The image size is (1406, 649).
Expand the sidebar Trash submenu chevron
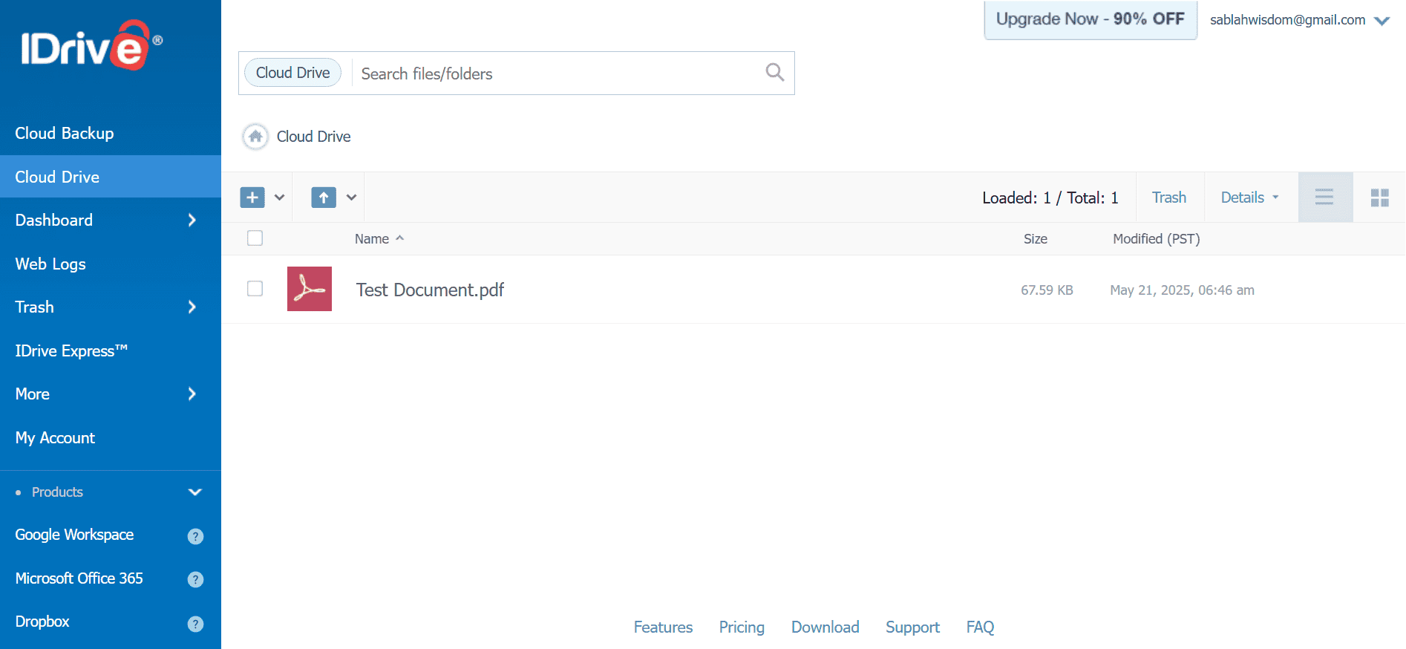tap(192, 307)
